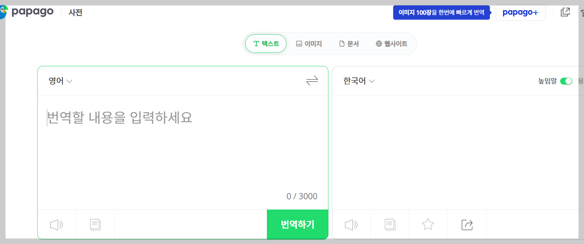Disable the 높임말 honorific toggle

[x=566, y=81]
